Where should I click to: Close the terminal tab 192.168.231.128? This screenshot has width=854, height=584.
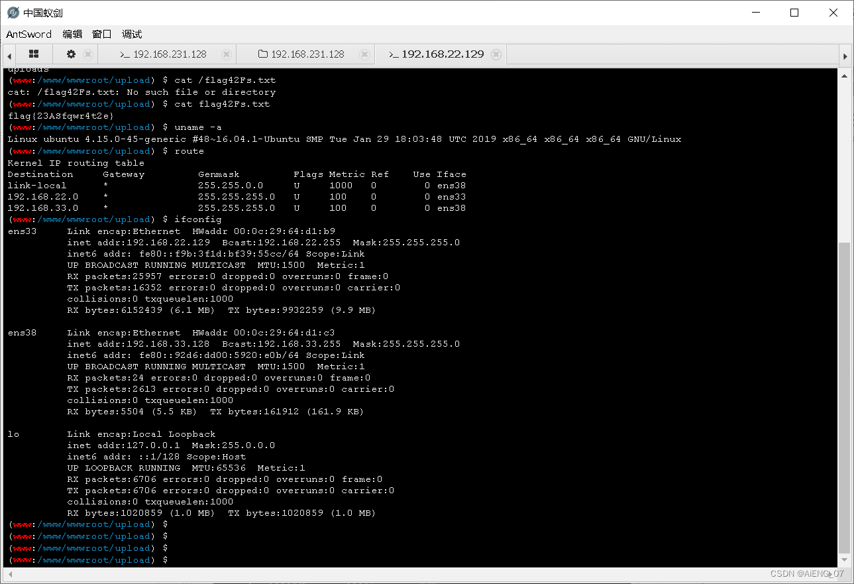point(227,54)
